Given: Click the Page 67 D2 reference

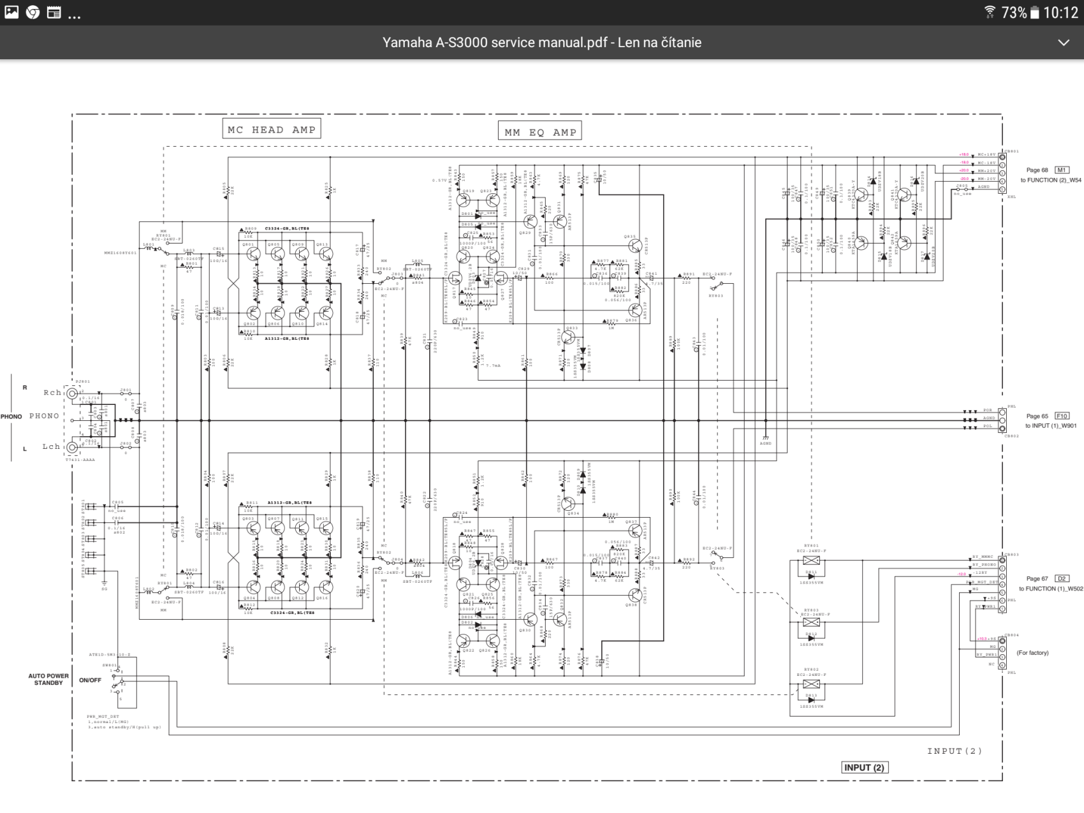Looking at the screenshot, I should [x=1047, y=578].
